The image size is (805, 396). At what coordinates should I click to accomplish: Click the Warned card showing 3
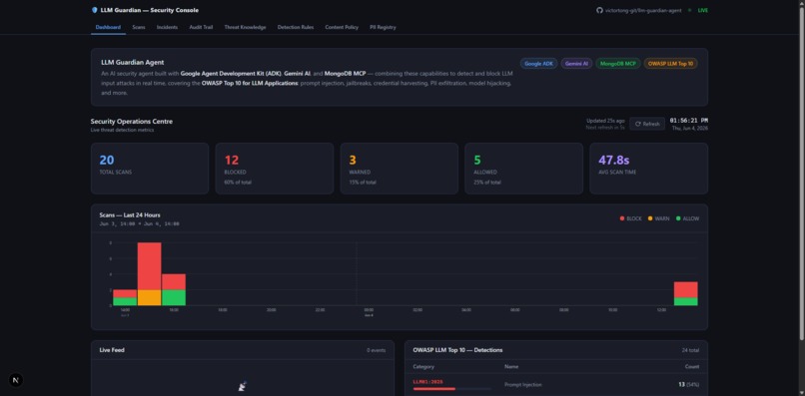tap(400, 169)
